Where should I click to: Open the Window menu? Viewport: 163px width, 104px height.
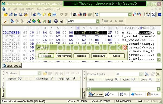[x=49, y=9]
